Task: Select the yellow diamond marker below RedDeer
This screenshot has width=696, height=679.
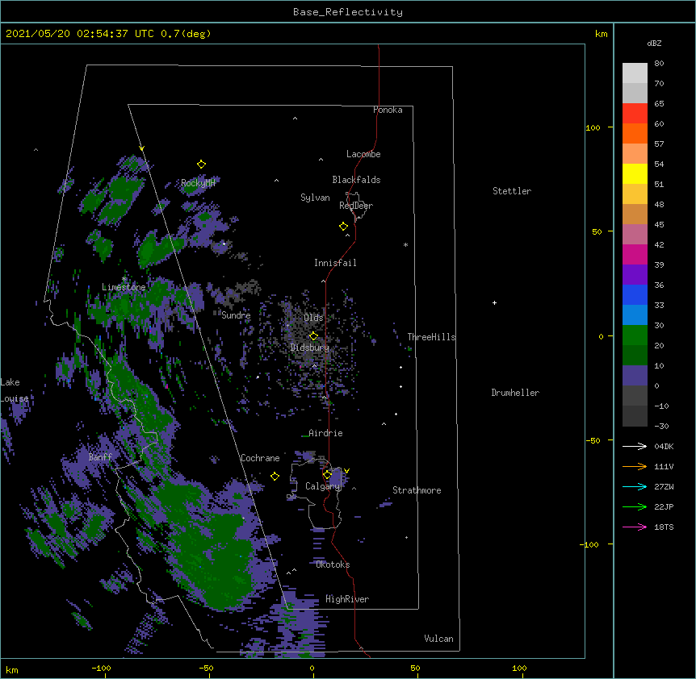Action: pyautogui.click(x=343, y=227)
